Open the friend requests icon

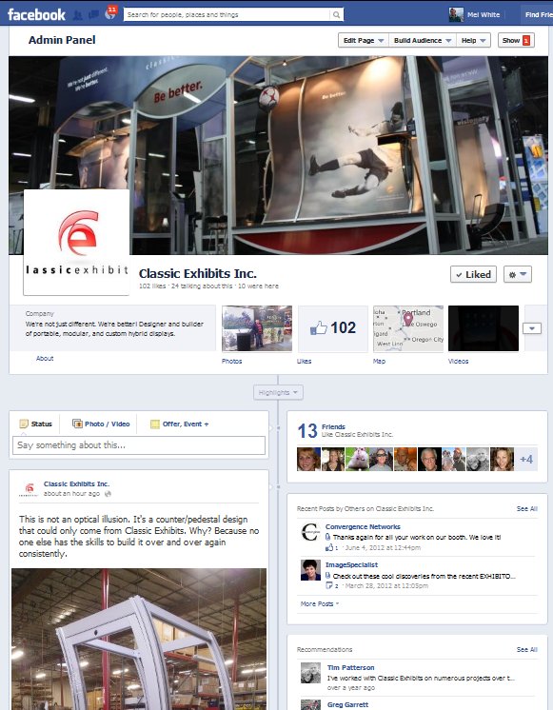tap(78, 15)
